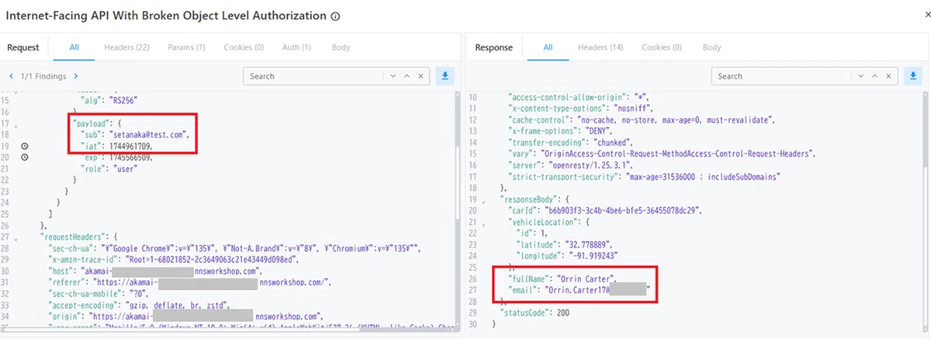The image size is (931, 339).
Task: Click the "role": "user" line
Action: click(110, 168)
